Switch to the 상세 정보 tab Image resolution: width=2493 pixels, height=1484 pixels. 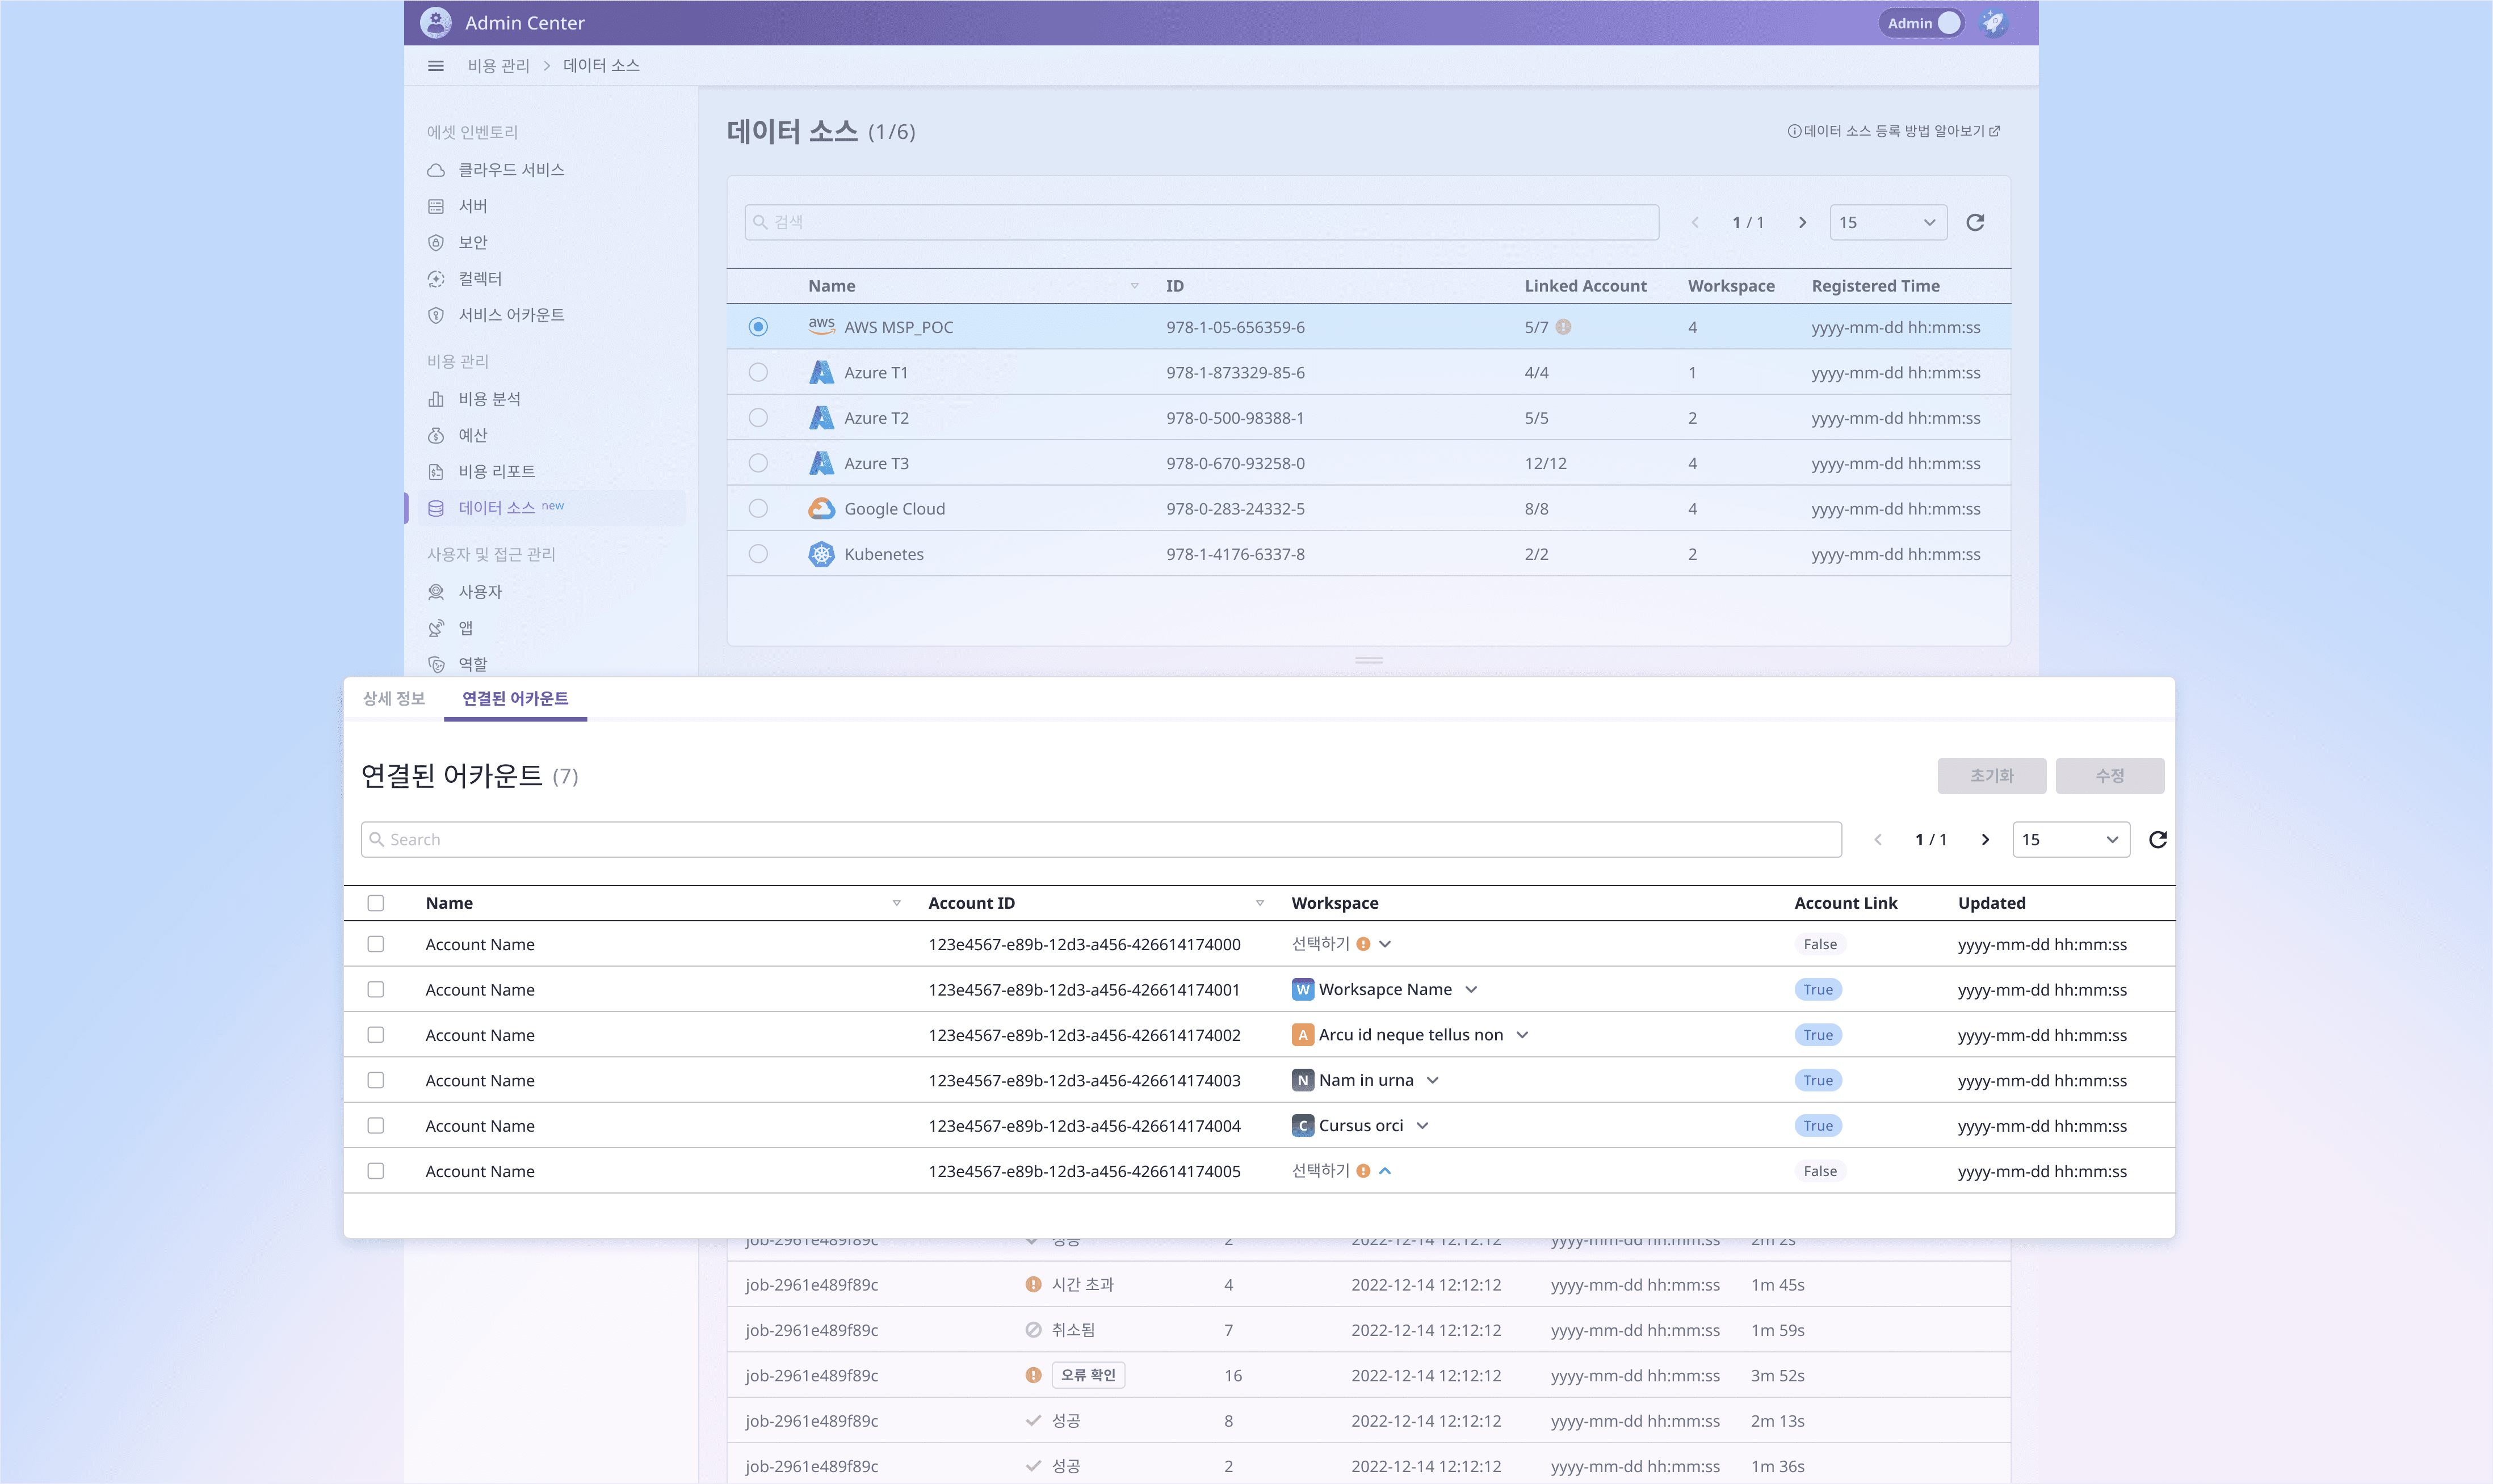(x=394, y=698)
